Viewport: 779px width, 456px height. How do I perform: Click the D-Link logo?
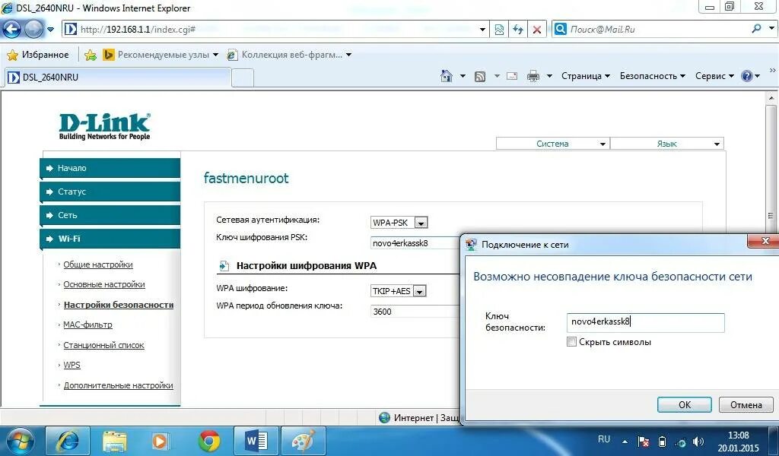(x=104, y=126)
